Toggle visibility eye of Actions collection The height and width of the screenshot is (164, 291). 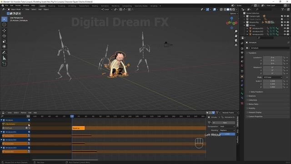(285, 25)
